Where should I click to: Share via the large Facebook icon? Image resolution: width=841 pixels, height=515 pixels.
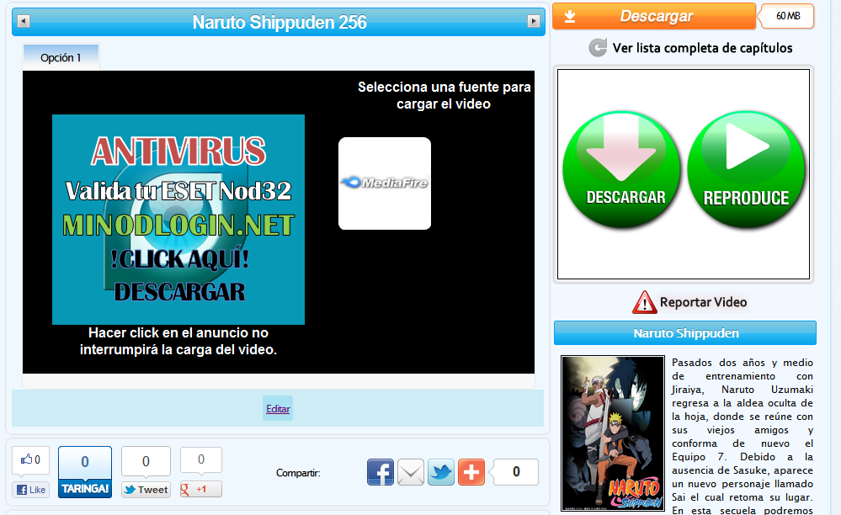pyautogui.click(x=381, y=472)
